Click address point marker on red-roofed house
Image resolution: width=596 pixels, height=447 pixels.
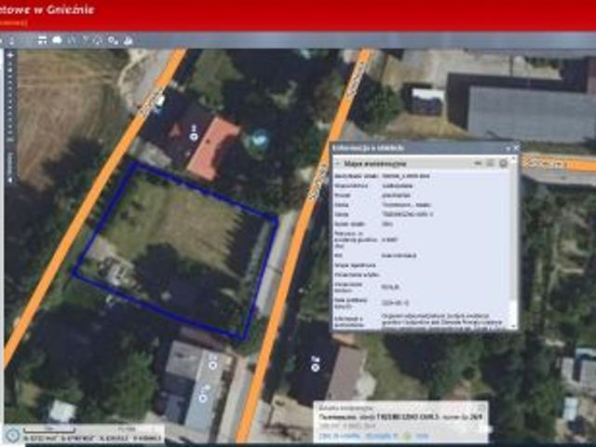(x=195, y=136)
